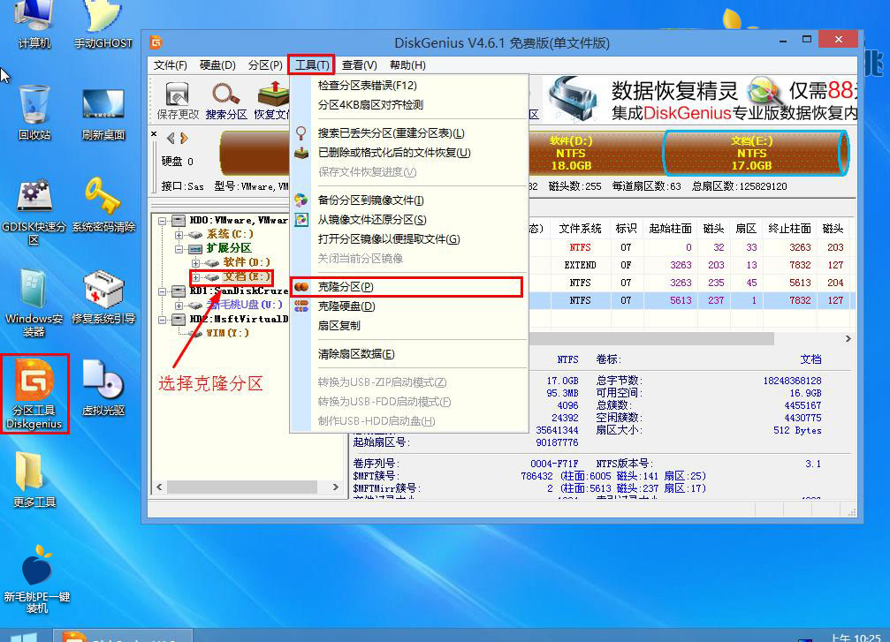Open the 计算机 desktop icon
Image resolution: width=890 pixels, height=642 pixels.
34,24
